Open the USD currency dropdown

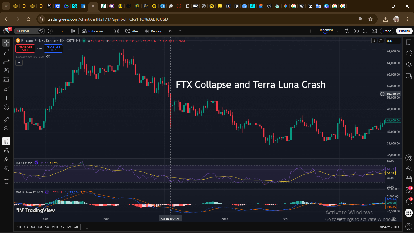click(x=393, y=41)
